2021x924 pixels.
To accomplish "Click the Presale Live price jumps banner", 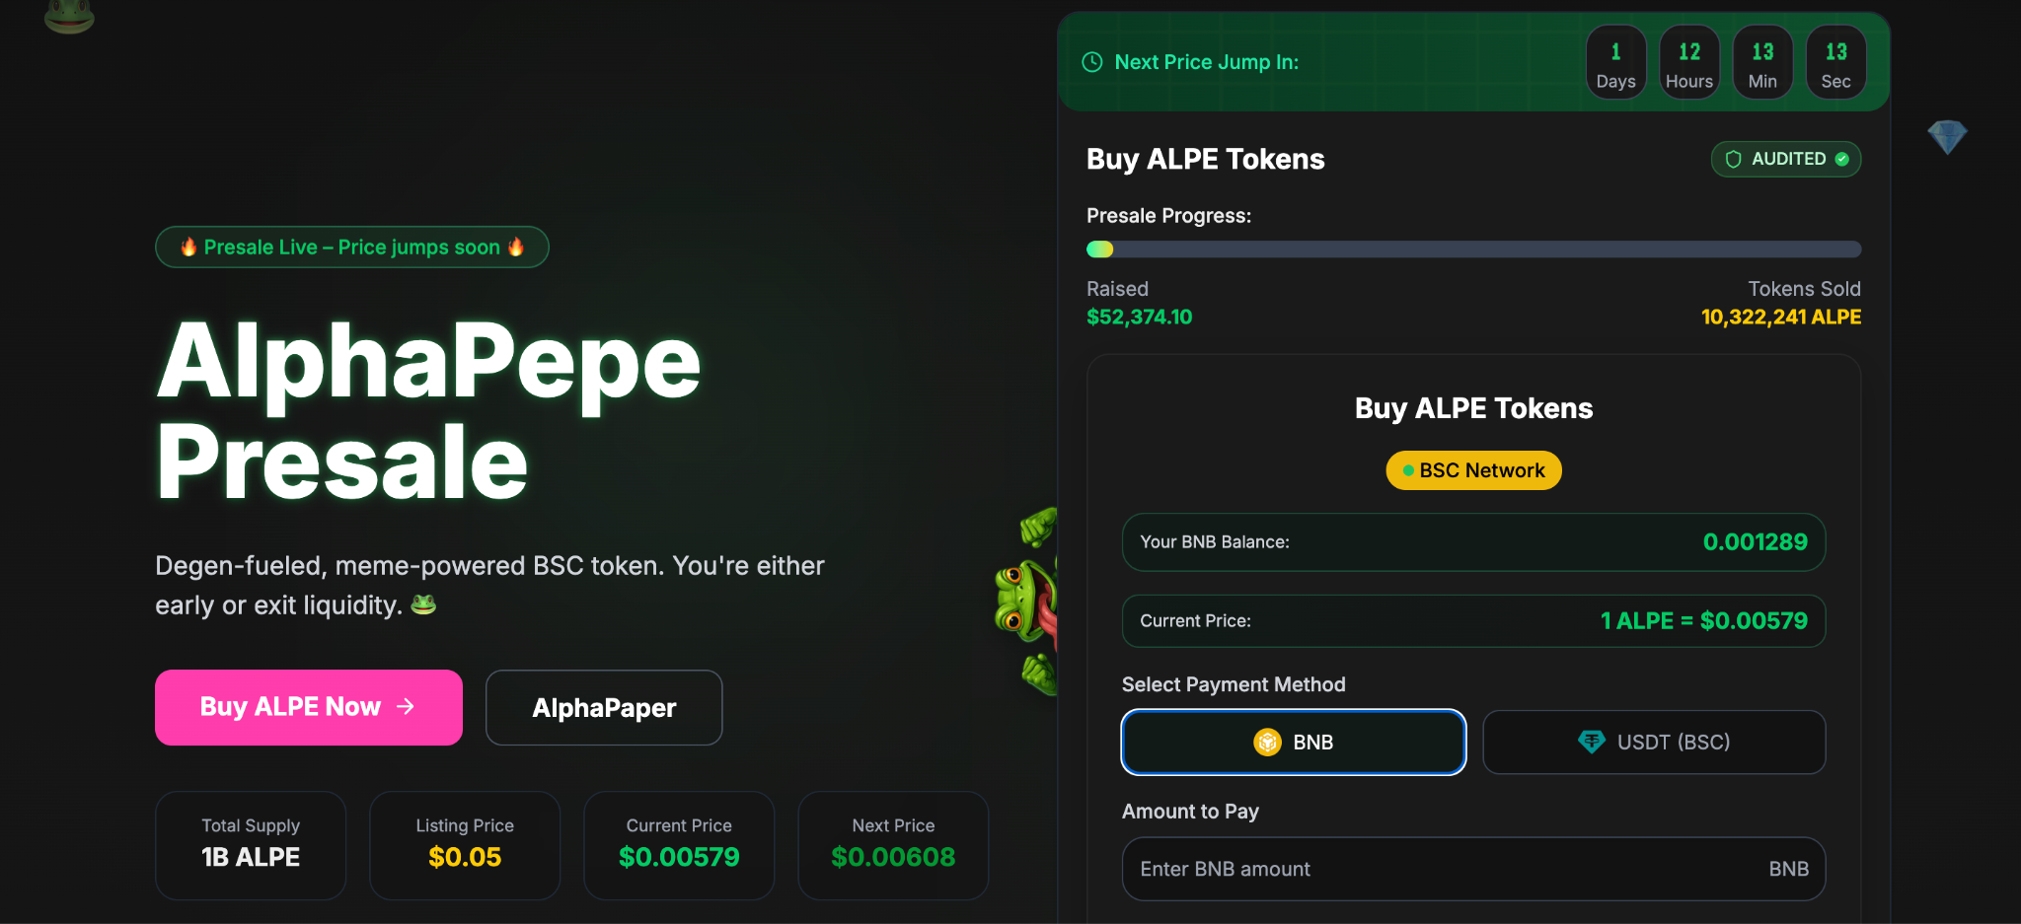I will pyautogui.click(x=352, y=247).
